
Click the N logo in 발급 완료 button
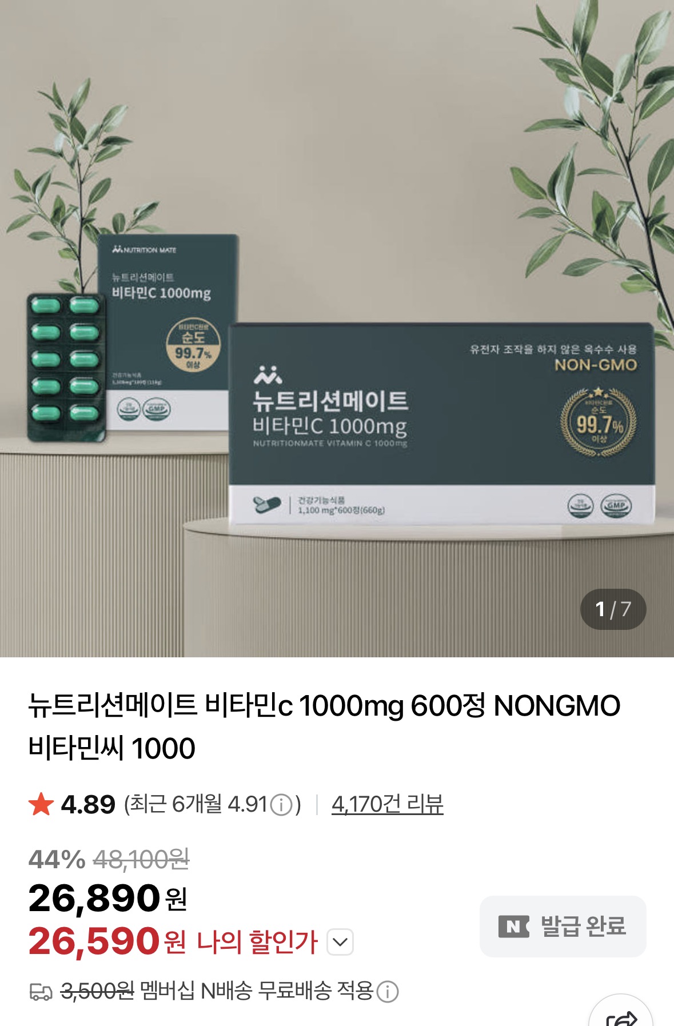tap(514, 926)
